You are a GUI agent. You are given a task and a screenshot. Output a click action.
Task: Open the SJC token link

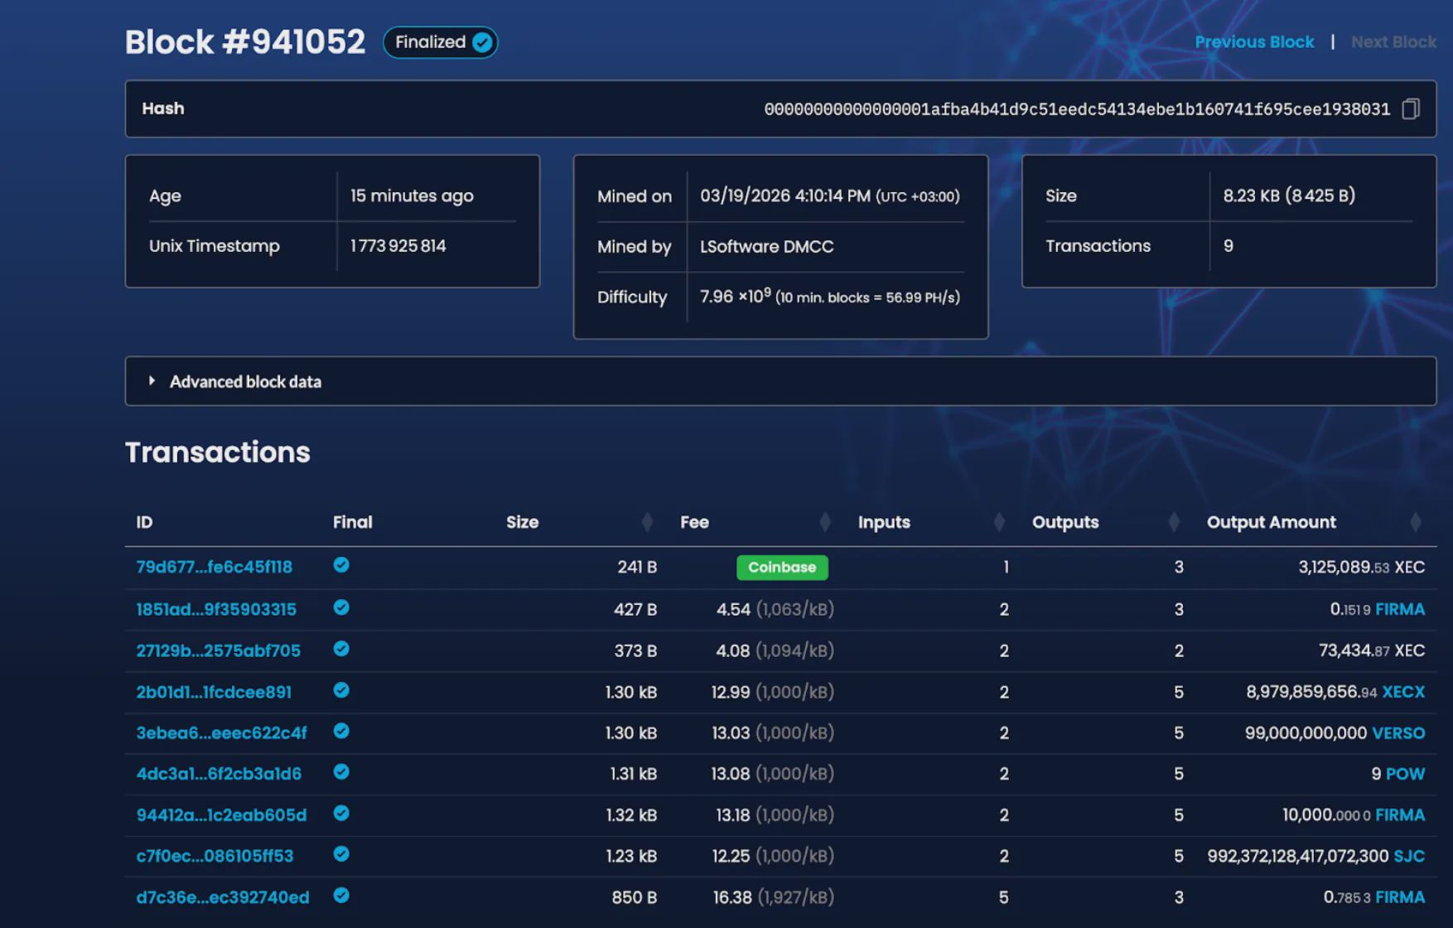point(1409,855)
